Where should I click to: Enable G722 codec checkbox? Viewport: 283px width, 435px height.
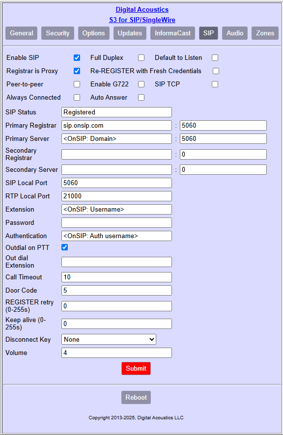[141, 84]
